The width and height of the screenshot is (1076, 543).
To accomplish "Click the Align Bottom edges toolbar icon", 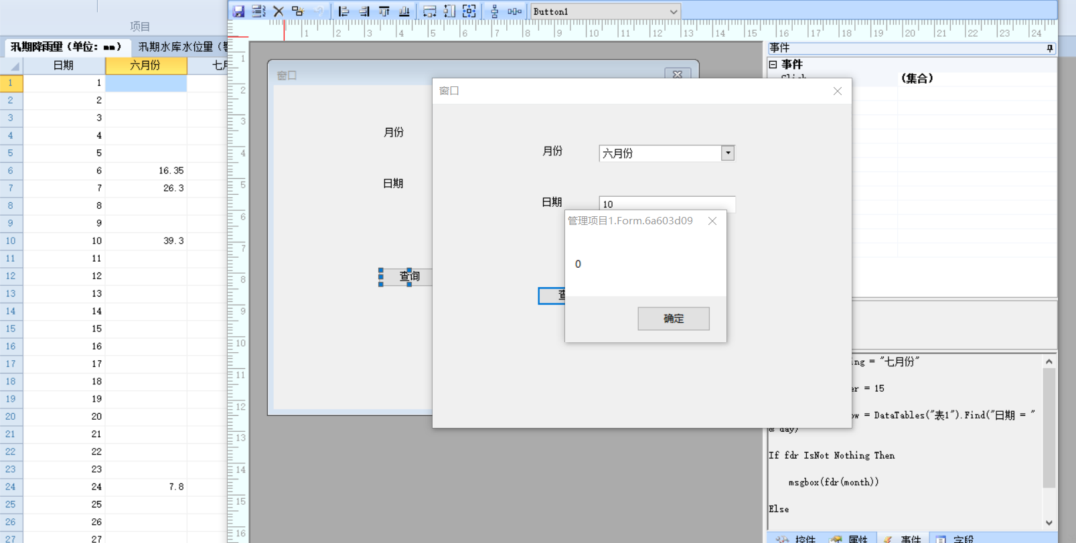I will click(404, 11).
